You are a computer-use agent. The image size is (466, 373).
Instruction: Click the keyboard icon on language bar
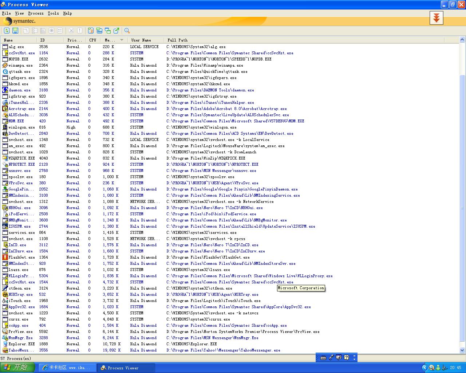coord(323,357)
